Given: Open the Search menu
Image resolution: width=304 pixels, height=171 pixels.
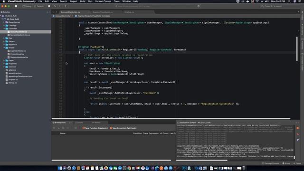Looking at the screenshot, I should pos(63,1).
